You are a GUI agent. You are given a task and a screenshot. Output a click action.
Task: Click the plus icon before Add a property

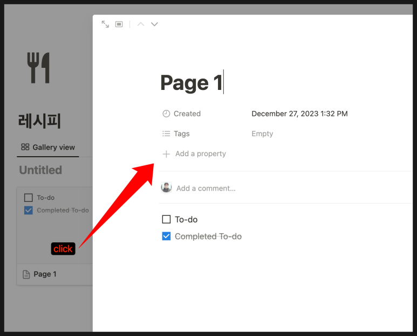(166, 153)
